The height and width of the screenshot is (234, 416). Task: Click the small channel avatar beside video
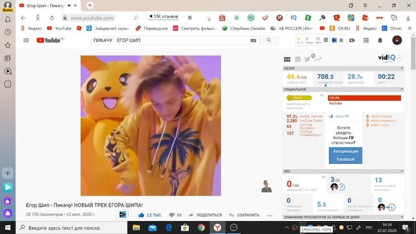(x=266, y=187)
